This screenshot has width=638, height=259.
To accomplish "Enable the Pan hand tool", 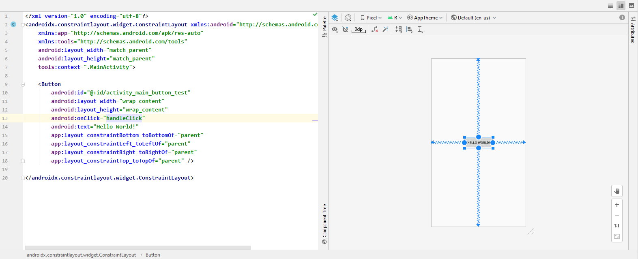I will point(617,191).
